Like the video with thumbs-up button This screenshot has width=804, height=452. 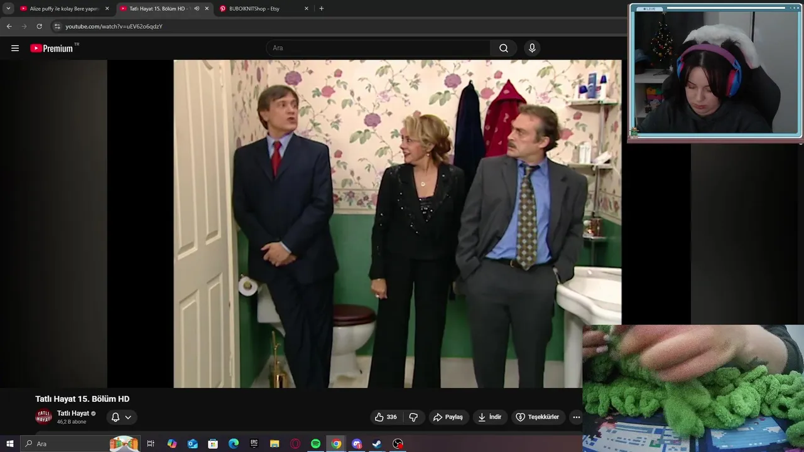click(386, 417)
